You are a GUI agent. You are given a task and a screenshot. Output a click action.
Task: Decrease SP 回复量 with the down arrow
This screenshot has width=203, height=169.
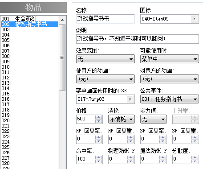tap(195, 141)
